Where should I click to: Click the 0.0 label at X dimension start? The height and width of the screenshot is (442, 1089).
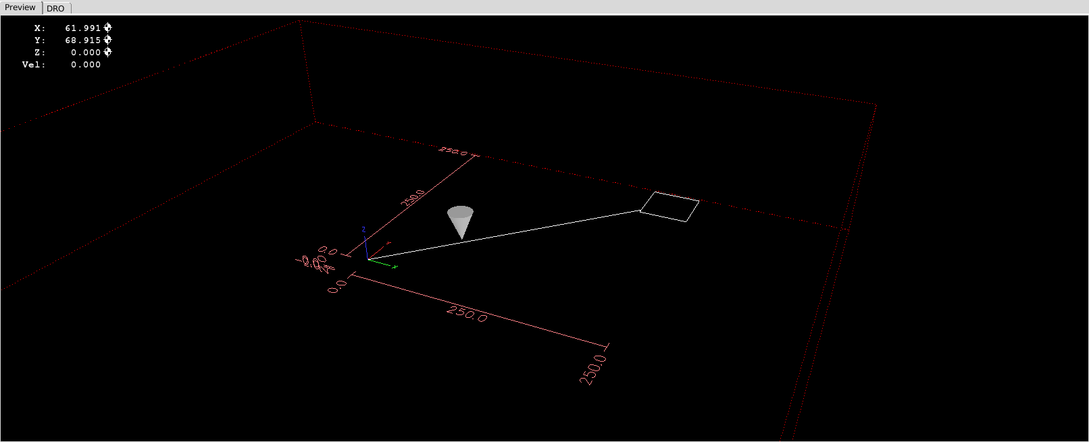click(337, 287)
